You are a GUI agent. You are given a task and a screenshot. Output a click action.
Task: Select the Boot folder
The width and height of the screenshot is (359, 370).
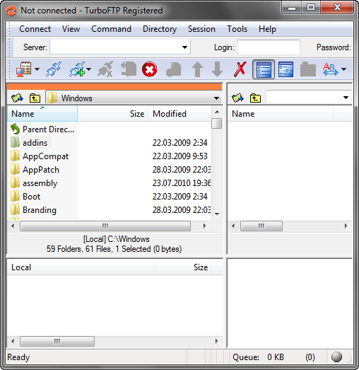point(25,197)
